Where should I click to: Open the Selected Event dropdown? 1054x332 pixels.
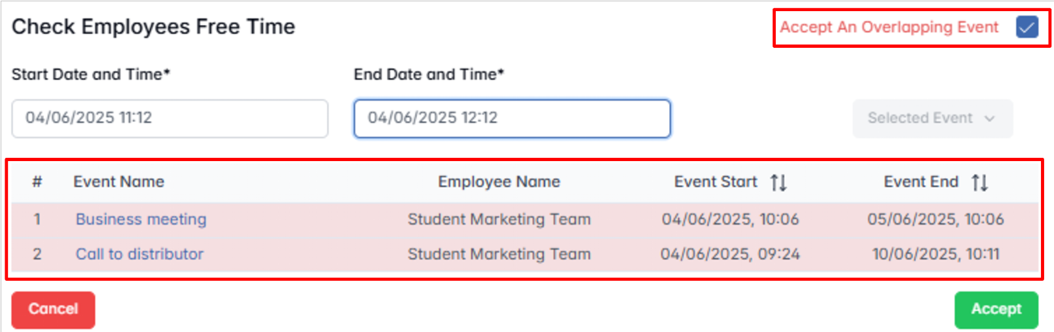coord(932,119)
